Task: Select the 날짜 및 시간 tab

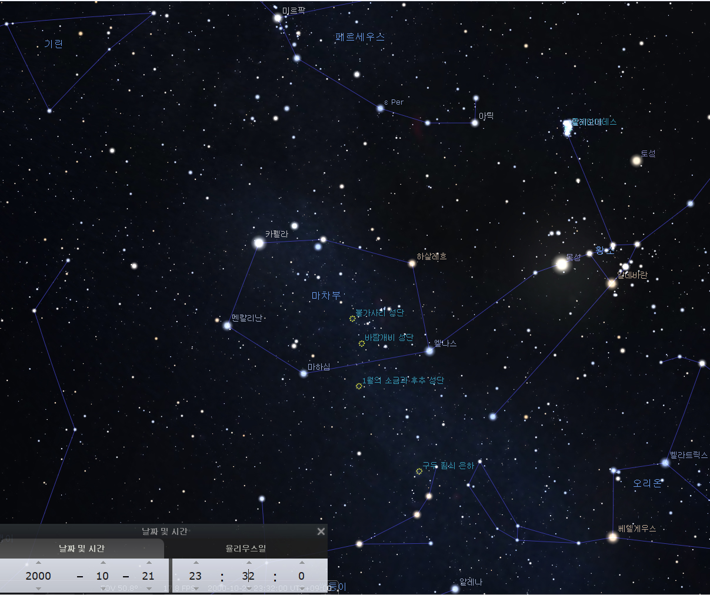Action: coord(82,548)
